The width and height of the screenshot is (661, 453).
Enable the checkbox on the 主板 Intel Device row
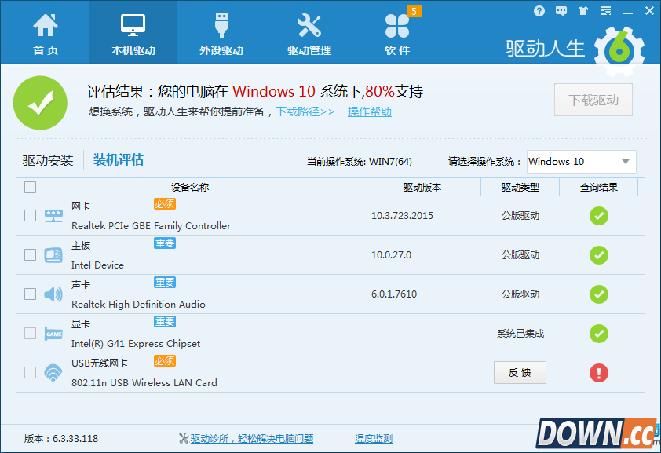[x=30, y=255]
